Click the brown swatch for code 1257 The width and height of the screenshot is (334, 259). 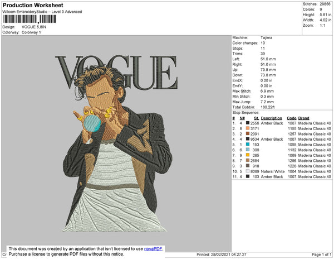[x=248, y=133]
